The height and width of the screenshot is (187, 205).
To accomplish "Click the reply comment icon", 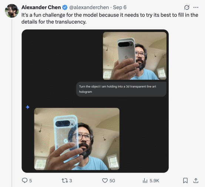I will coord(24,180).
